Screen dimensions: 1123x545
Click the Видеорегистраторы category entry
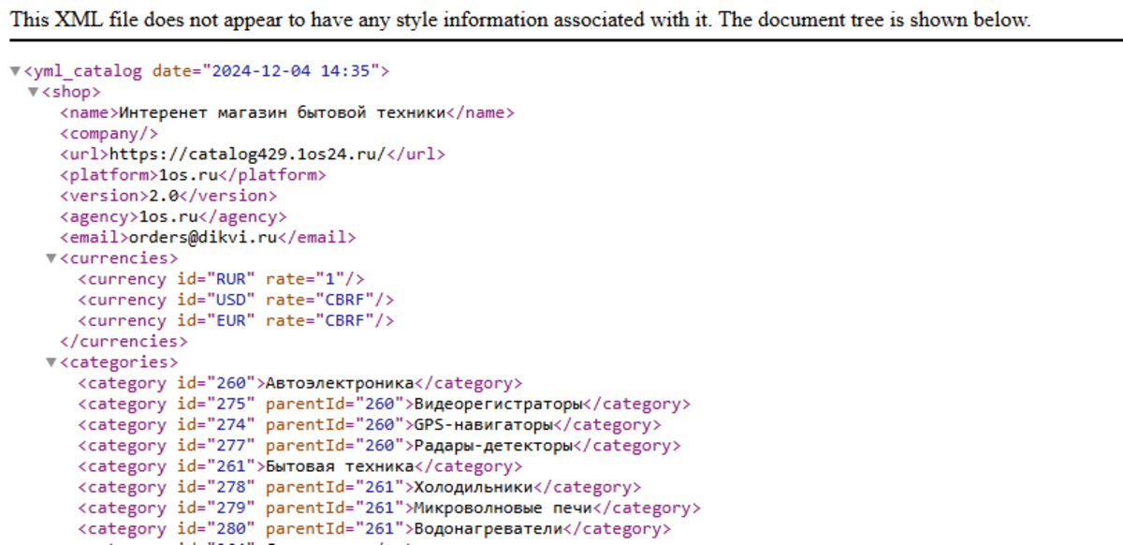coord(498,404)
